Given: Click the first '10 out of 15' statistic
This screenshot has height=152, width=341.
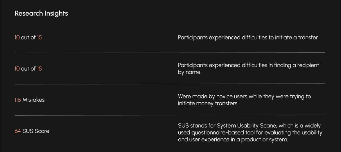Looking at the screenshot, I should coord(28,37).
